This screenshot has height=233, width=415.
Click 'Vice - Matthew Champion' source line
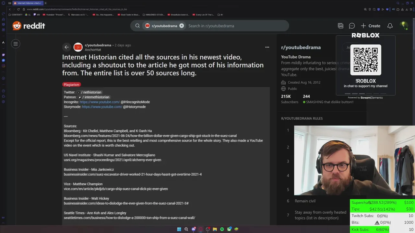(83, 184)
